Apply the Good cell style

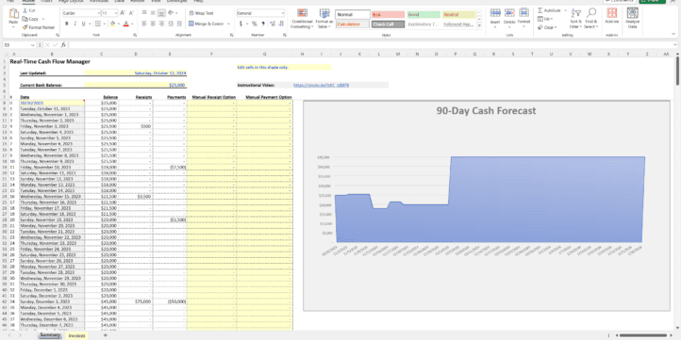424,15
